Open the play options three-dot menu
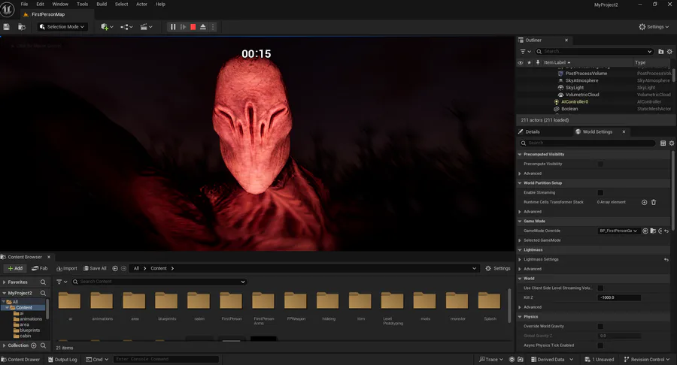The width and height of the screenshot is (677, 365). click(213, 27)
